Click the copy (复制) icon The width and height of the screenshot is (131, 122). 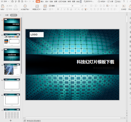[x=7, y=9]
